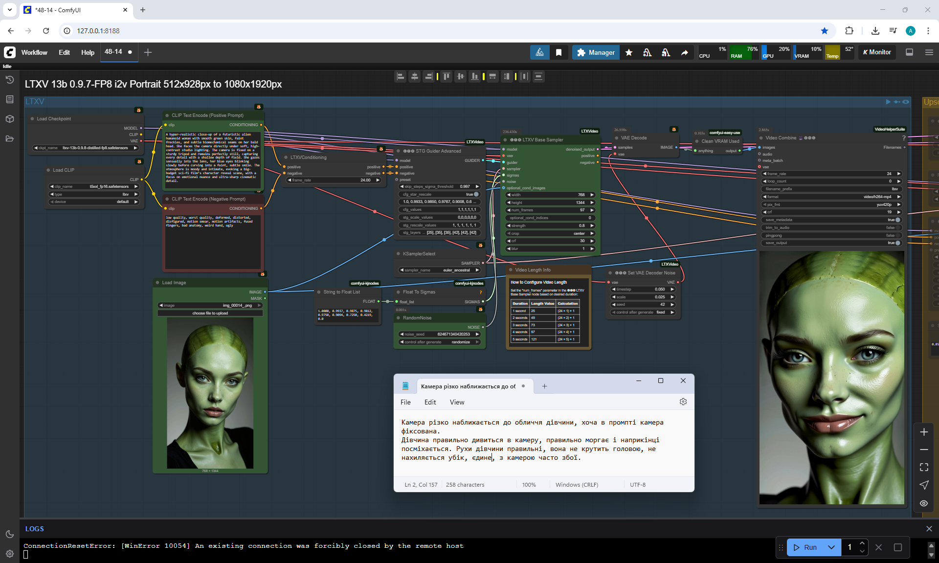Open the format video/h264-mp4 combo
The height and width of the screenshot is (563, 939).
coord(831,197)
